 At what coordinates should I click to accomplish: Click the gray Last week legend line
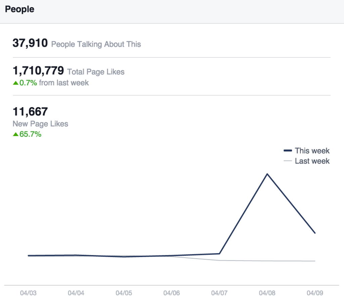pos(288,161)
